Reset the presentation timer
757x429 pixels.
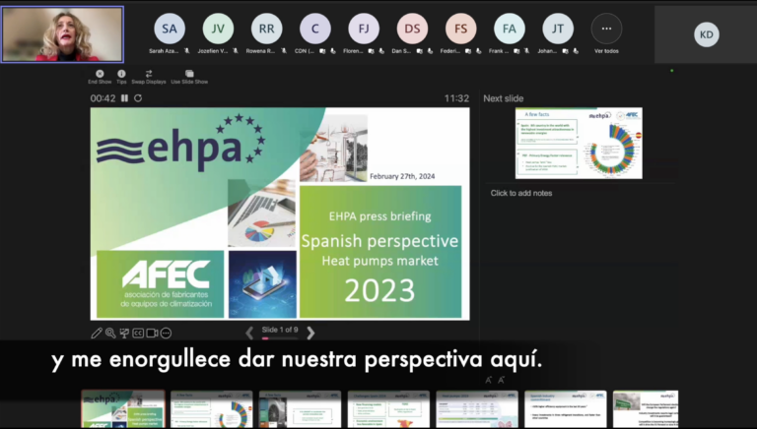[138, 98]
